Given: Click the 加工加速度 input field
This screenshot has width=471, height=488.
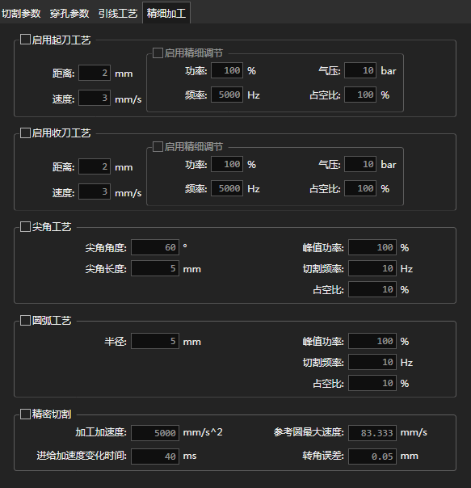Looking at the screenshot, I should pyautogui.click(x=155, y=433).
